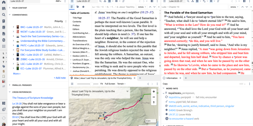Zoom out on the atlas map
The height and width of the screenshot is (126, 253).
pos(153,97)
